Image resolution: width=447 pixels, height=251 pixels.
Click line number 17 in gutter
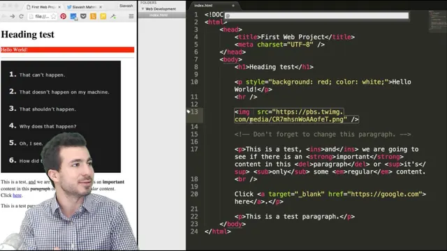tap(194, 149)
